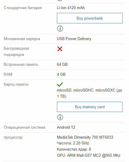The height and width of the screenshot is (162, 129).
Task: Open the Buy memory card link
Action: point(90,107)
